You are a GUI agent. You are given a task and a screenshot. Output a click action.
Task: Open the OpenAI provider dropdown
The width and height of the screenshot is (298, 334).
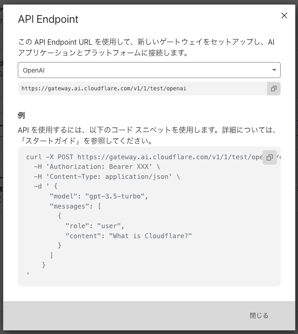(x=149, y=70)
